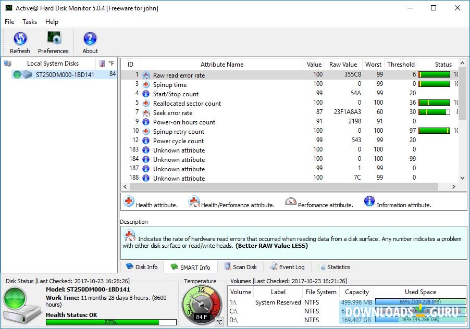Click the File System column header
The width and height of the screenshot is (470, 329).
(321, 292)
